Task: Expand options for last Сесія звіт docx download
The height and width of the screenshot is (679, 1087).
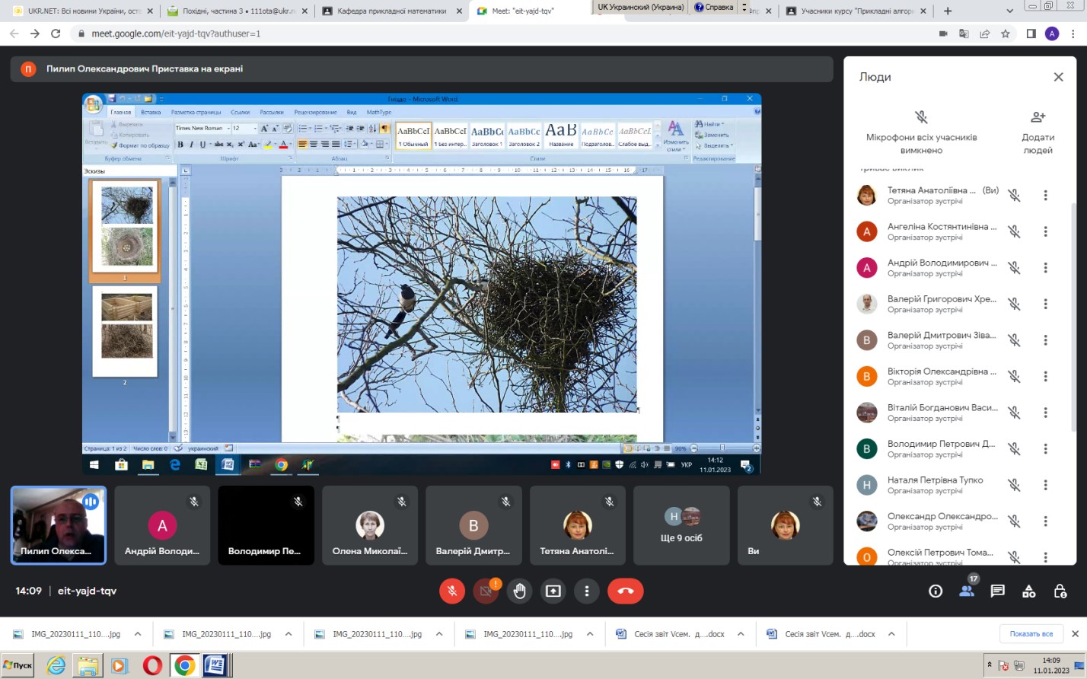Action: click(891, 634)
